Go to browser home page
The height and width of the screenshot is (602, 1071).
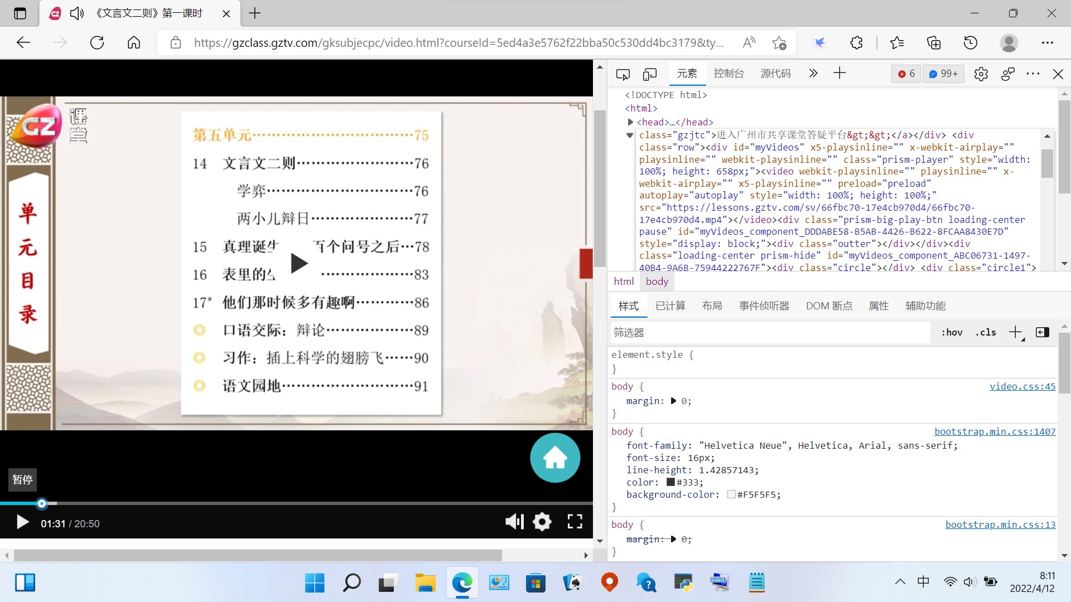[x=134, y=42]
